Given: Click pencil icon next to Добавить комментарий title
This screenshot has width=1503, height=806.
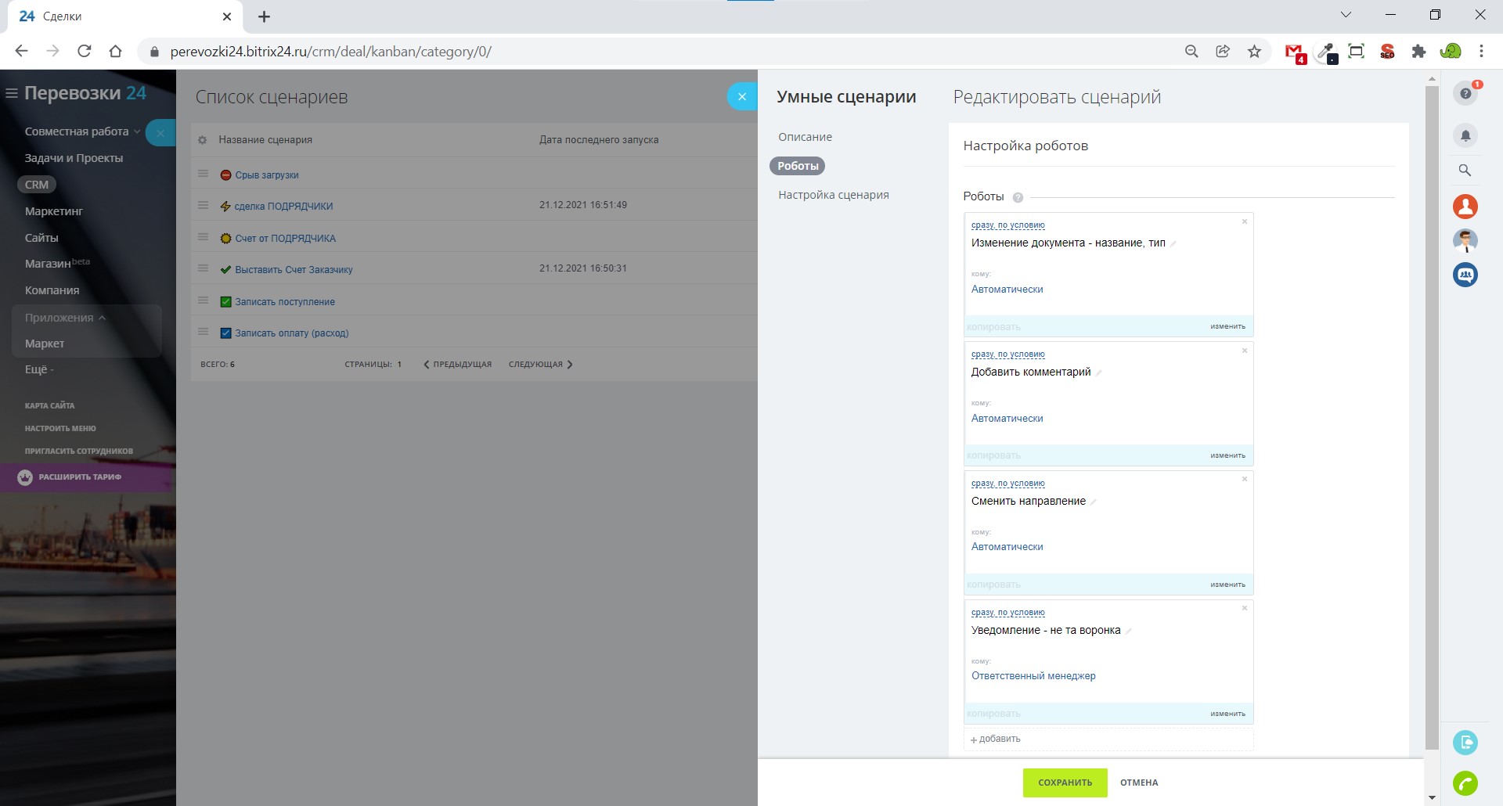Looking at the screenshot, I should pyautogui.click(x=1099, y=372).
